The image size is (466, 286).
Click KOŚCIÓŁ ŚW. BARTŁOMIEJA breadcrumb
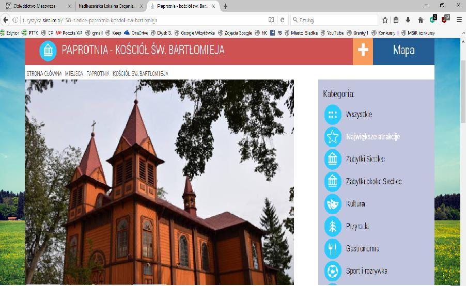(141, 73)
